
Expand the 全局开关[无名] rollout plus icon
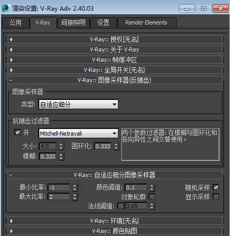(11, 70)
